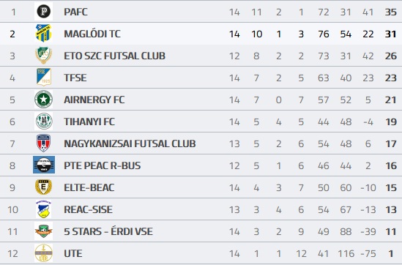Visit the NAGYKANIZSAI FUTSAL CLUB link
This screenshot has width=402, height=265.
pyautogui.click(x=130, y=143)
